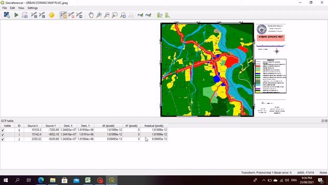
Task: Open the View menu
Action: click(21, 8)
